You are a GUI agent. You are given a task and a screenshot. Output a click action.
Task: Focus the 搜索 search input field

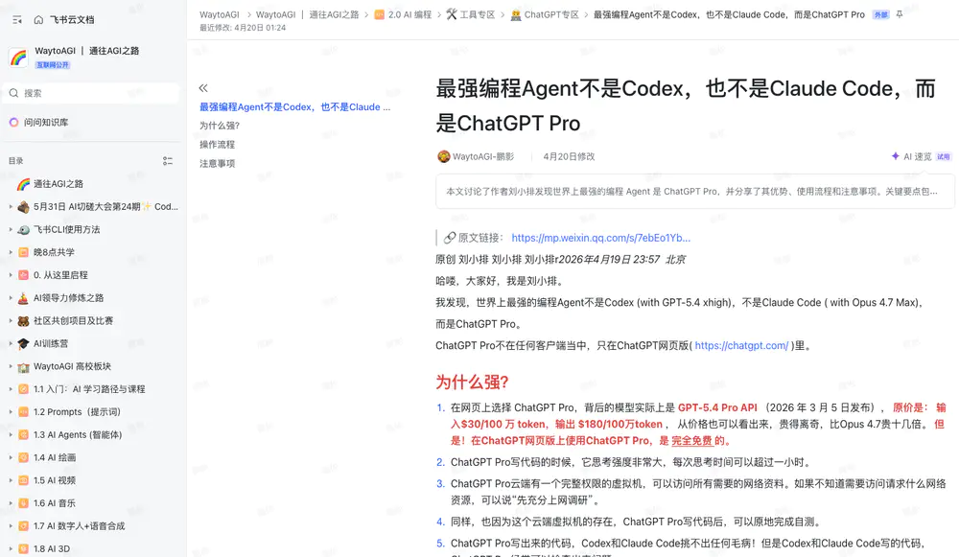click(x=92, y=93)
